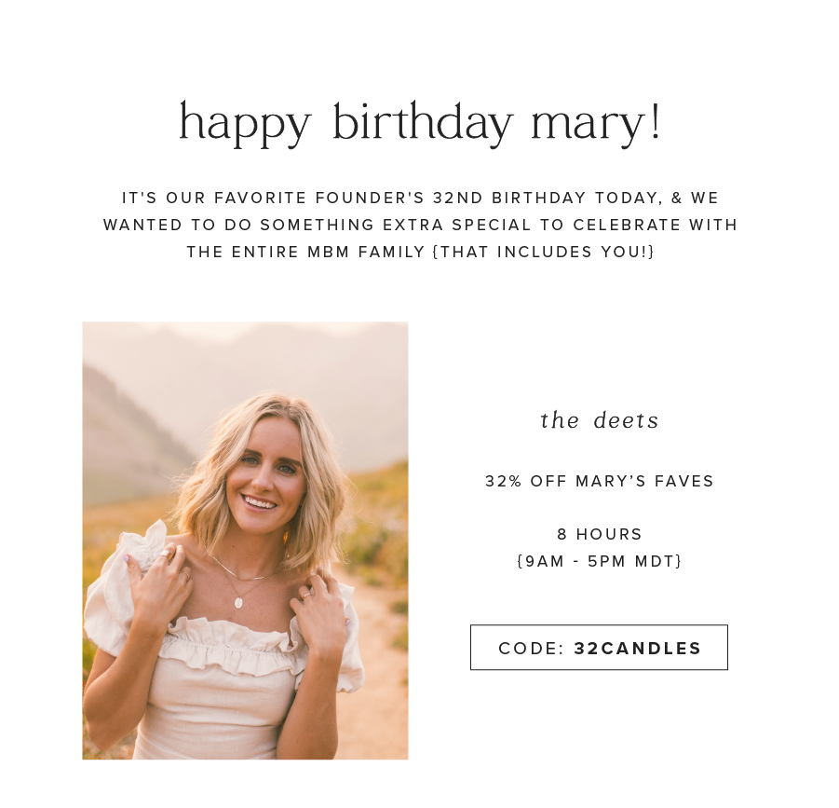This screenshot has height=808, width=839.
Task: Click the '8 HOURS' text
Action: [600, 534]
